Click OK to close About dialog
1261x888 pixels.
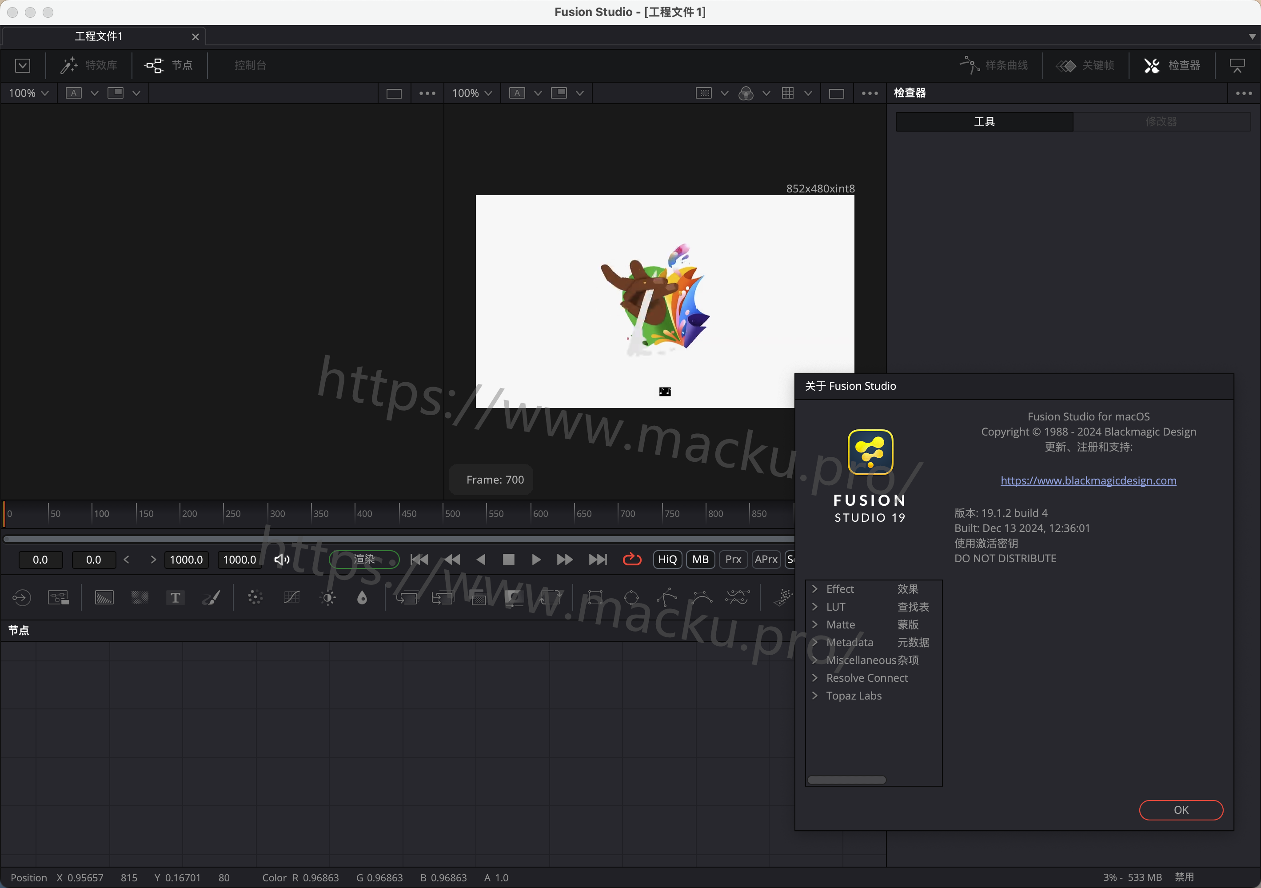pos(1181,809)
